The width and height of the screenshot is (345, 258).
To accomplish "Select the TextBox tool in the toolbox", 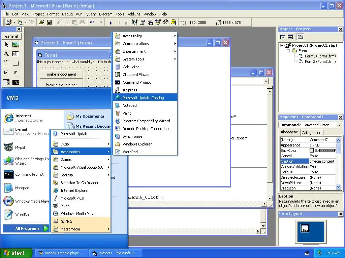I will click(x=15, y=54).
